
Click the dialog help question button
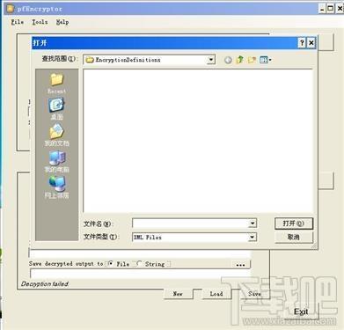click(302, 43)
